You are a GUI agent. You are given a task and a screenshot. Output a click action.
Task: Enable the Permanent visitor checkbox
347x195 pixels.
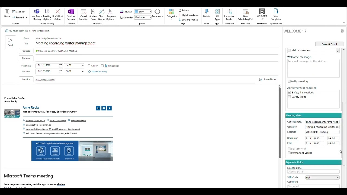click(x=289, y=153)
